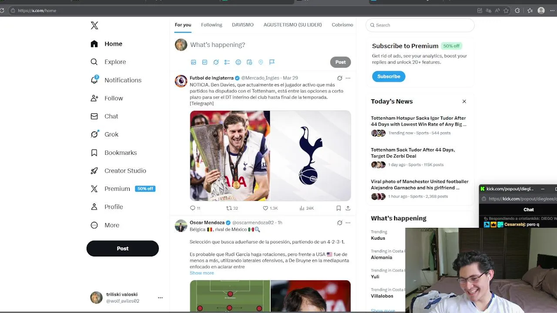Open more options on Oscar Mendoza post
The image size is (557, 313).
click(x=348, y=223)
